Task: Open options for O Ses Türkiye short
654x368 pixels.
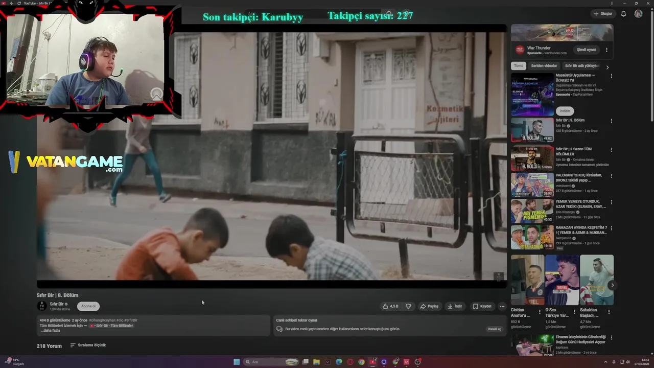Action: 574,311
